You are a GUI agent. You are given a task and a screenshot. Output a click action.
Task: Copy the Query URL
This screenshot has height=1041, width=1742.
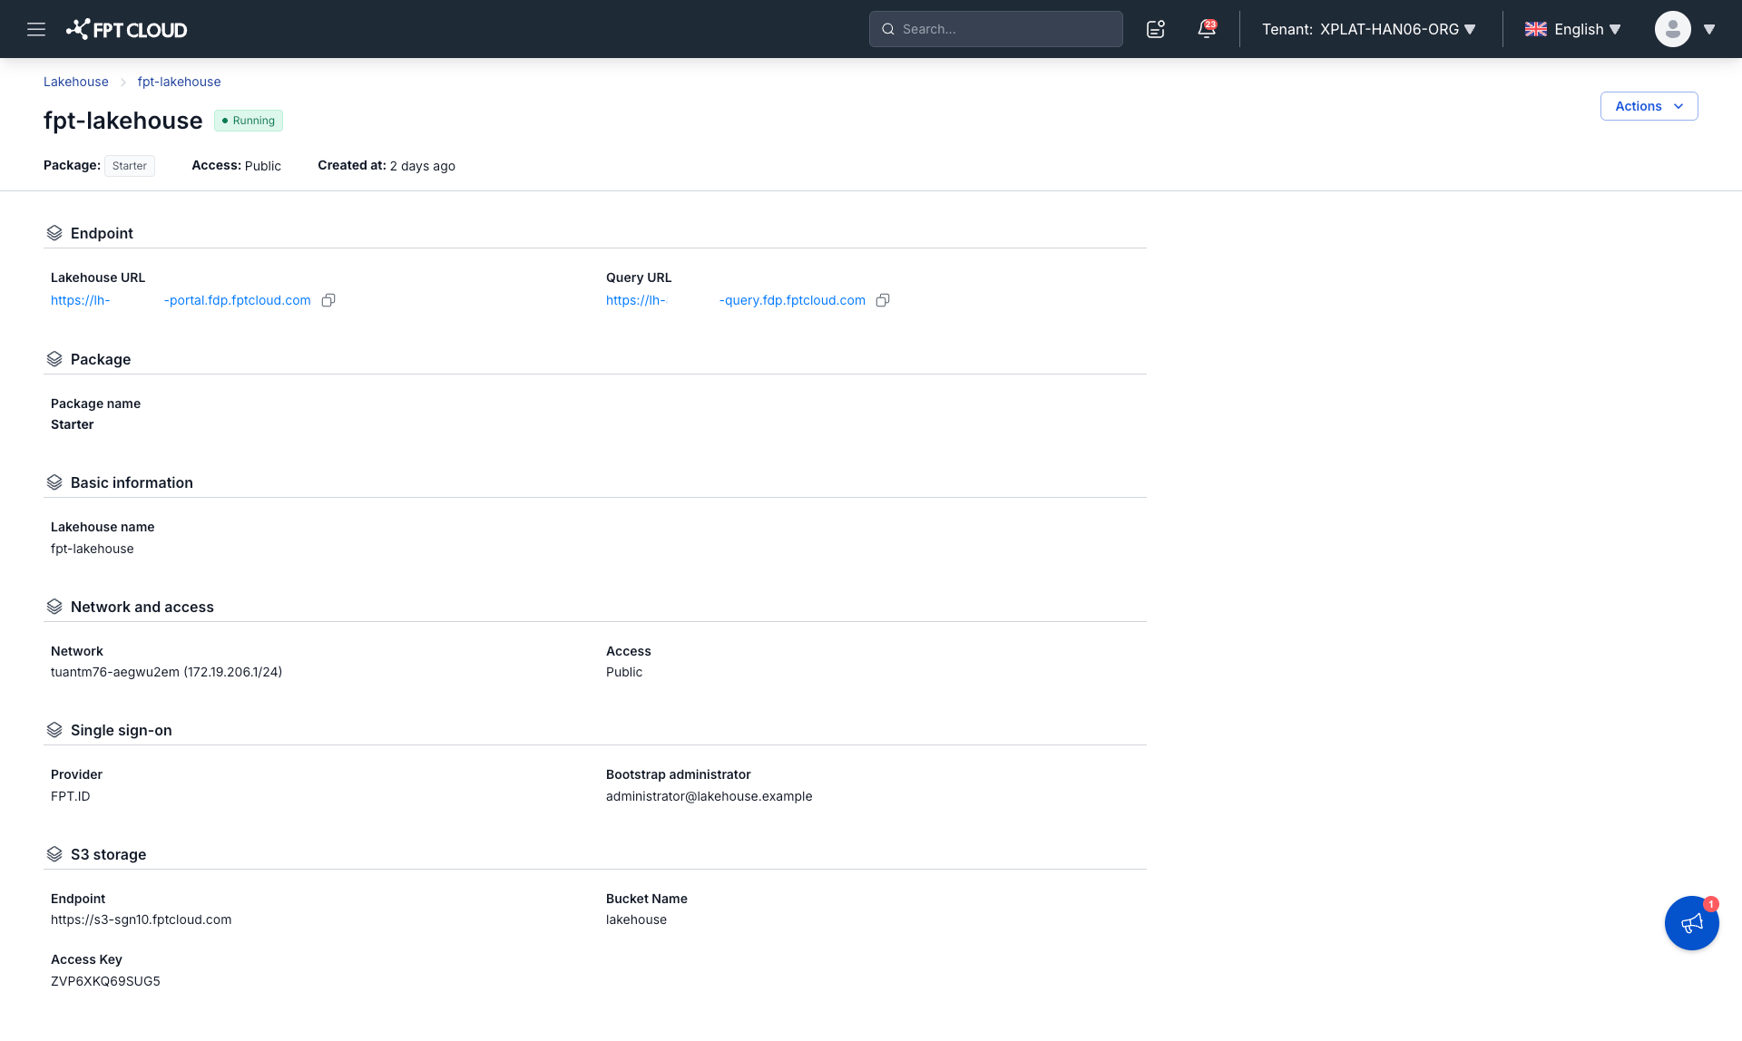coord(883,300)
